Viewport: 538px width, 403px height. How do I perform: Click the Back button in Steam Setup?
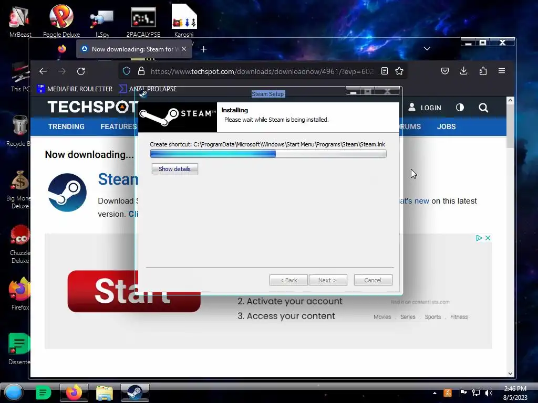[x=288, y=280]
